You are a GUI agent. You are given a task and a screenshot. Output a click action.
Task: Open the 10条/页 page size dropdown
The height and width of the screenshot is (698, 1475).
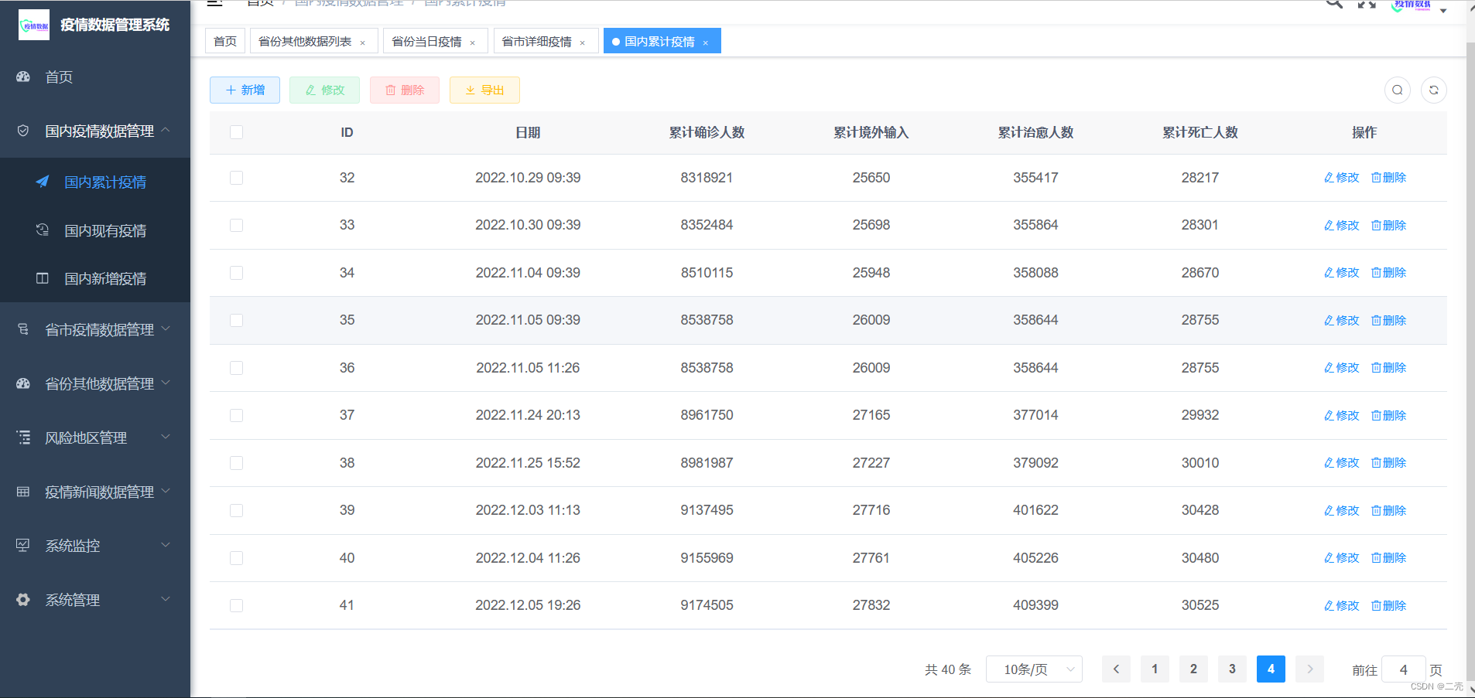point(1034,669)
